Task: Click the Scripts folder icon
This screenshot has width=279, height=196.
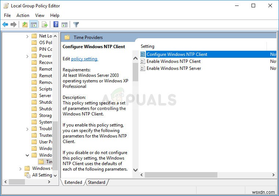Action: click(x=34, y=89)
